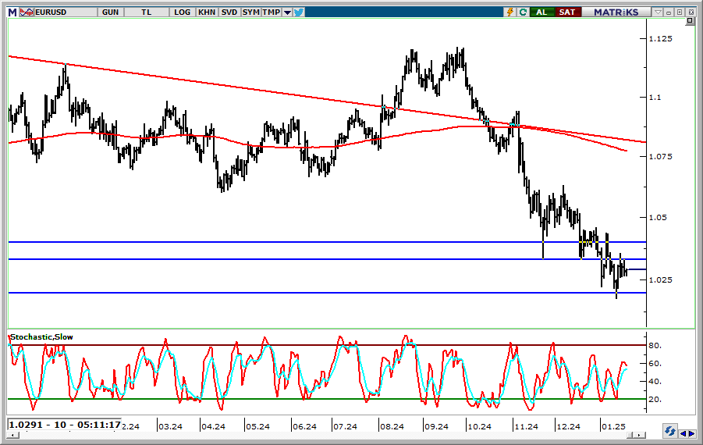Image resolution: width=703 pixels, height=445 pixels.
Task: Click the Twitter bird icon
Action: [x=299, y=12]
